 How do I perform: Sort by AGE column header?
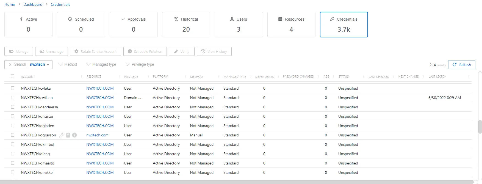(x=326, y=76)
